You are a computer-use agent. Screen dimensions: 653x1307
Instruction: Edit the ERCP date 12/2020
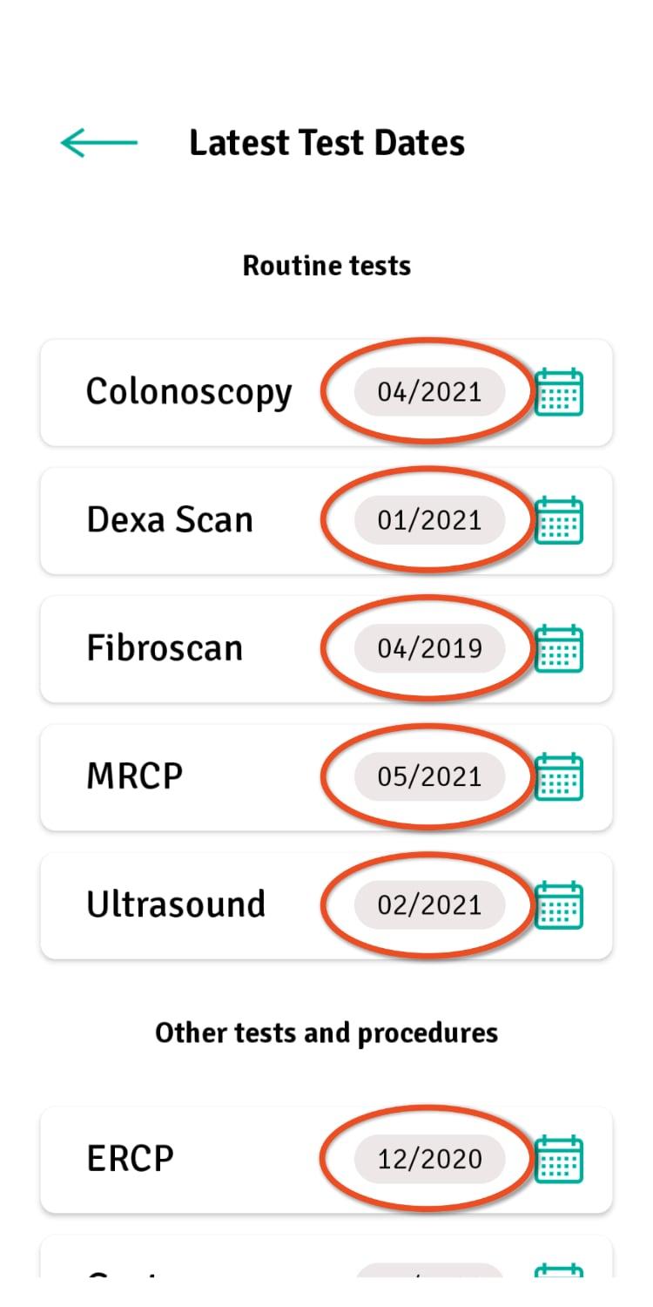tap(429, 1159)
